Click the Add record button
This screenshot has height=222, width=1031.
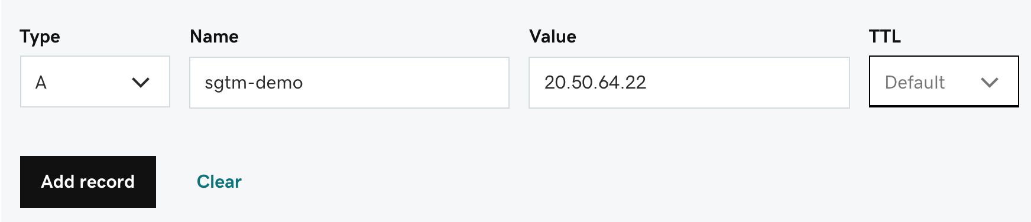coord(88,182)
